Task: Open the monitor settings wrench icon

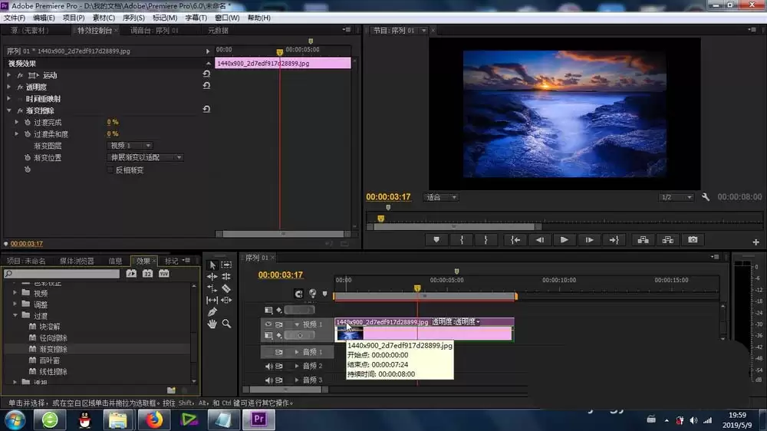Action: coord(706,197)
